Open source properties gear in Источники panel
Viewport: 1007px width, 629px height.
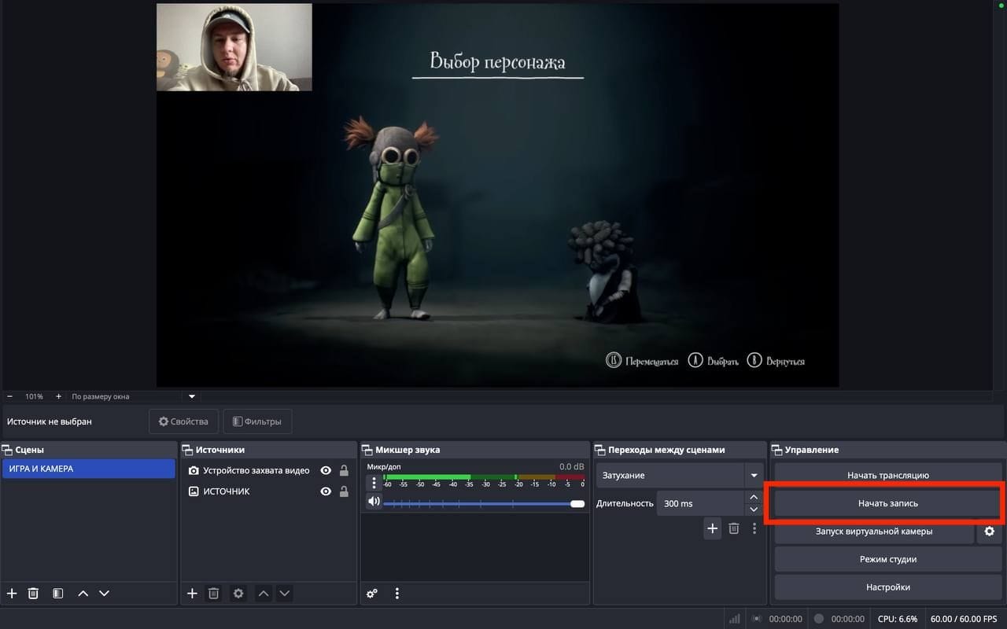238,594
